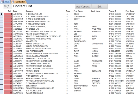Click last name COCKAYNE
The width and height of the screenshot is (138, 94).
pos(96,71)
